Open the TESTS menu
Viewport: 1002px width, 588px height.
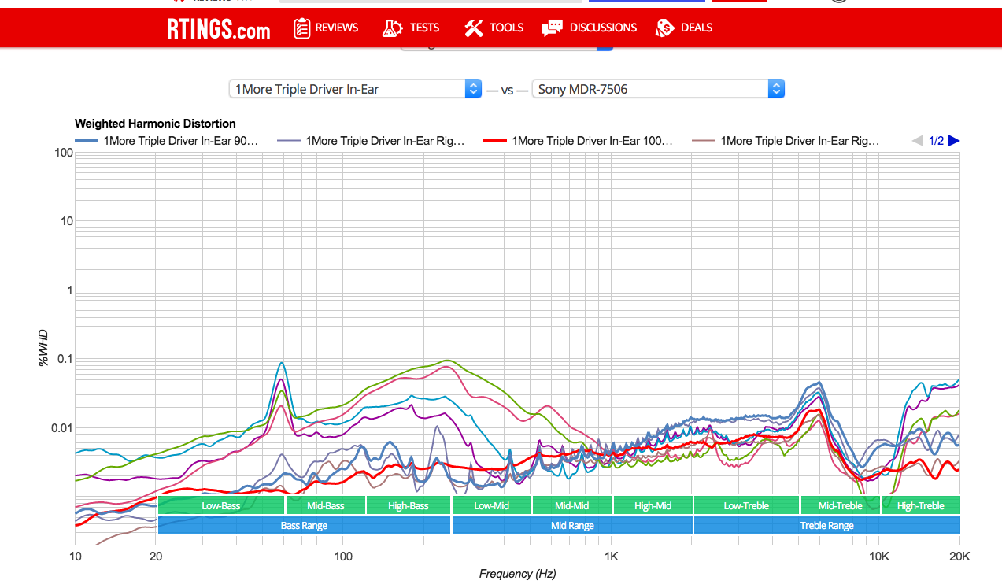[424, 28]
